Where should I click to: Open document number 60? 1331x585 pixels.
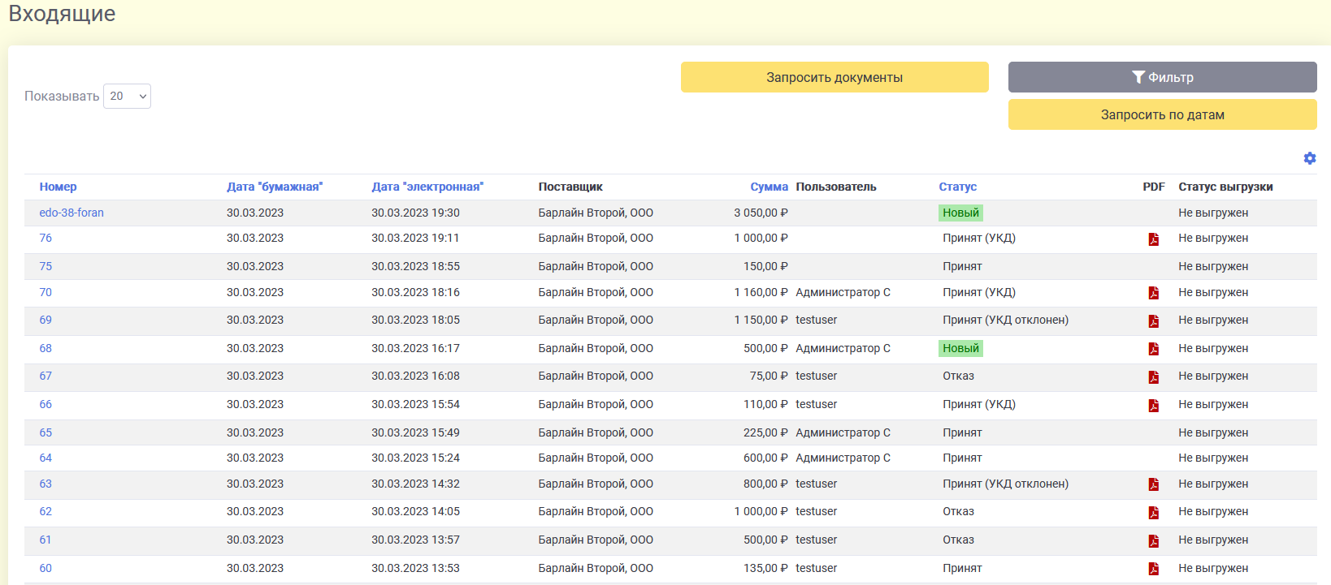click(46, 568)
